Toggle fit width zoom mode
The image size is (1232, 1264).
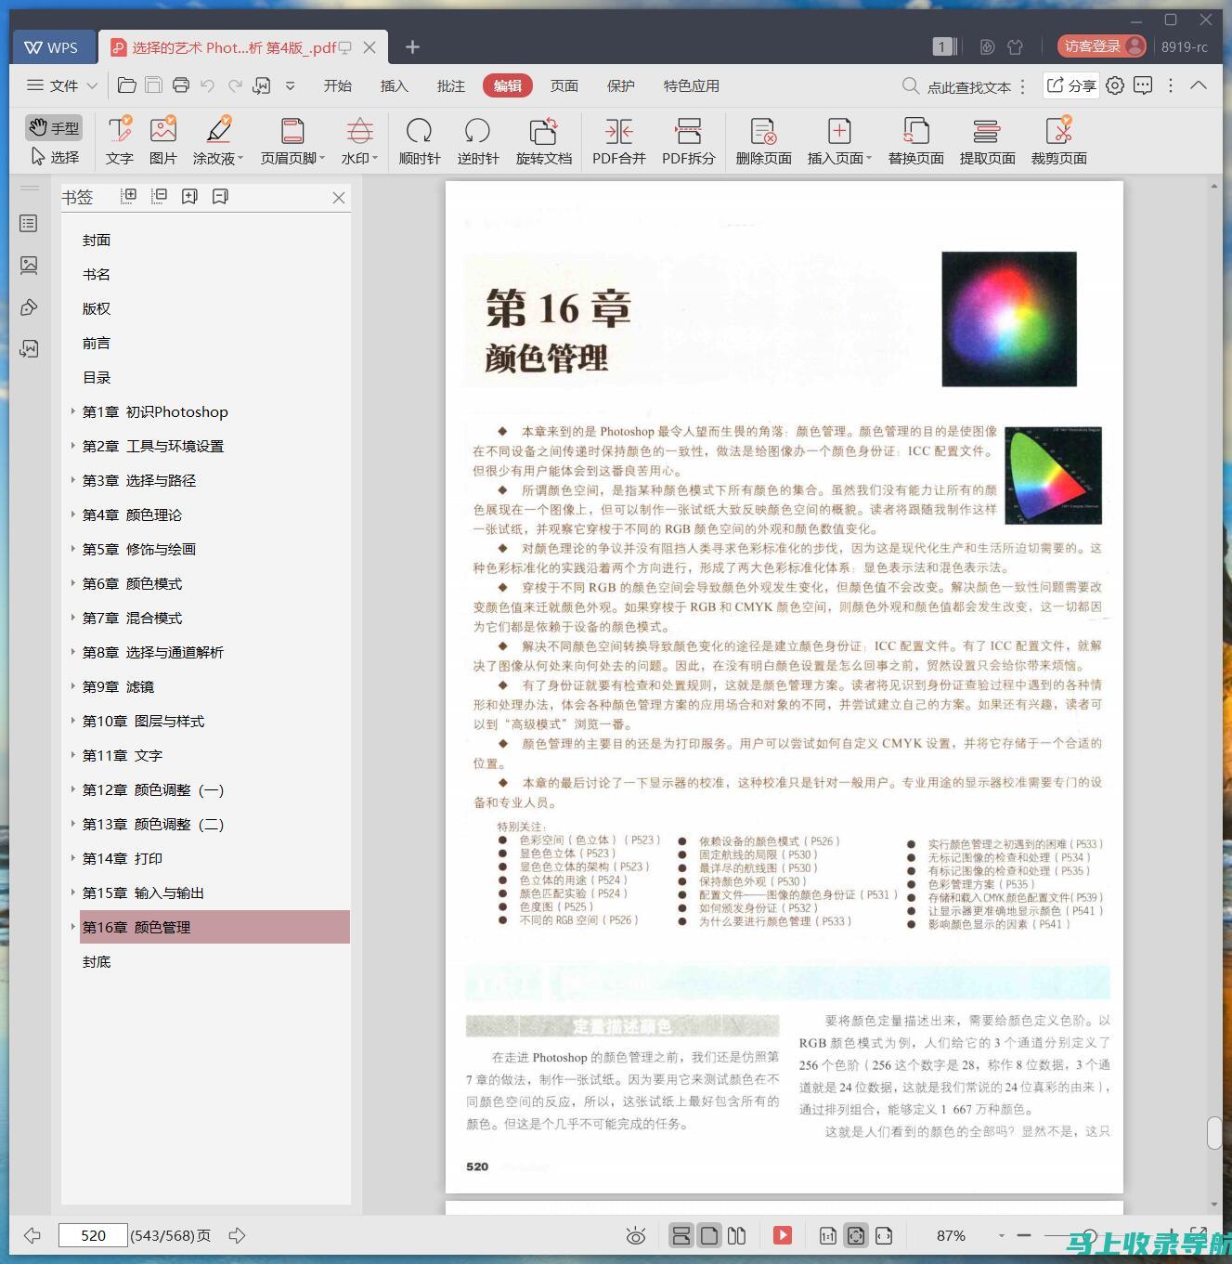coord(884,1235)
